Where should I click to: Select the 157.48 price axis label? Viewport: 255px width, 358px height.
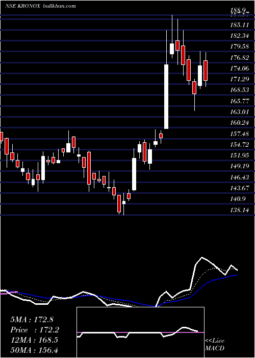coord(240,134)
